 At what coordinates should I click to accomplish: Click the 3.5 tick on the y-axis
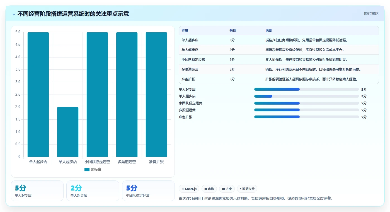(18, 69)
